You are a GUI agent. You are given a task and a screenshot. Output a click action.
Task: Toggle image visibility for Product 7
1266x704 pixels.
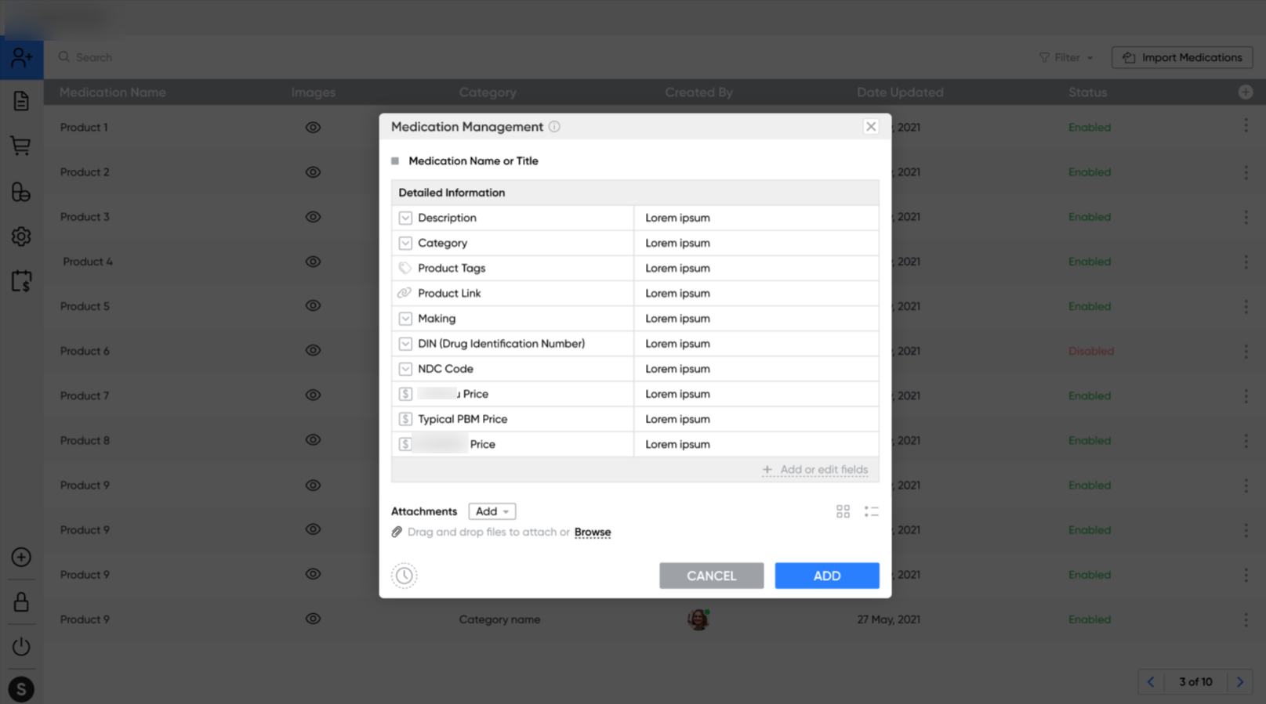(313, 395)
